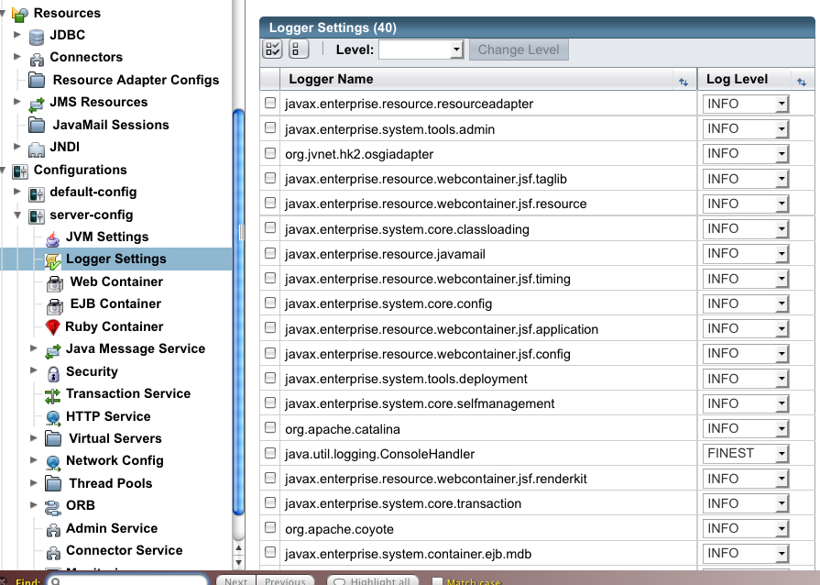This screenshot has width=820, height=585.
Task: Tick the java.util.logging.ConsoleHandler checkbox
Action: click(270, 453)
